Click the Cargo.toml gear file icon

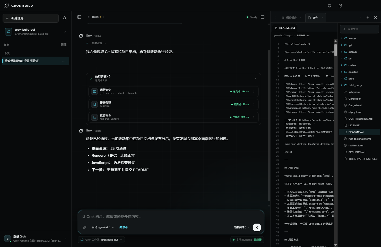(x=345, y=105)
